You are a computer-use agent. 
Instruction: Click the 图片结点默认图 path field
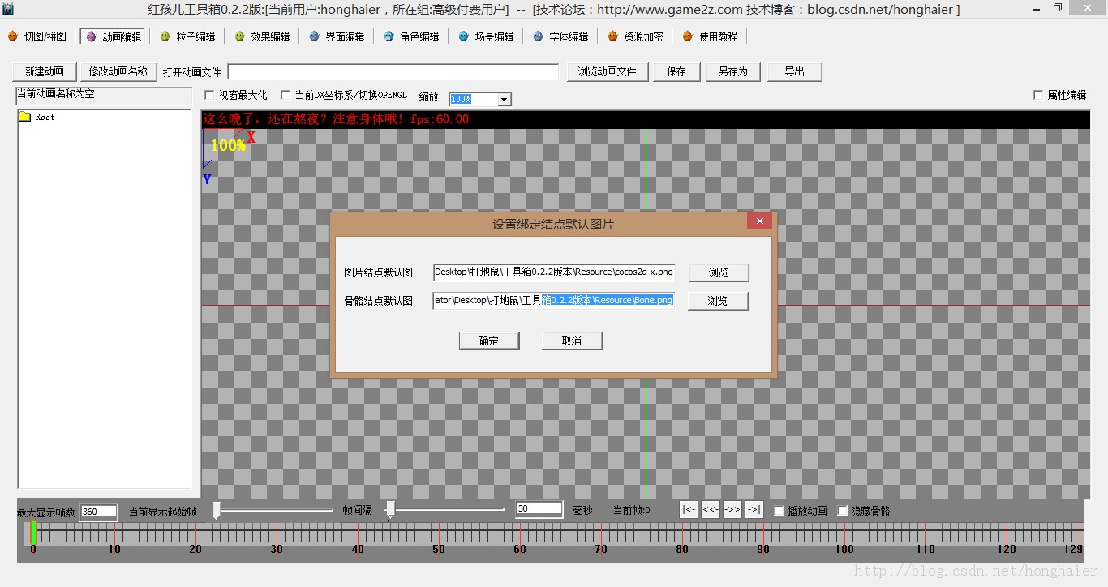tap(554, 272)
